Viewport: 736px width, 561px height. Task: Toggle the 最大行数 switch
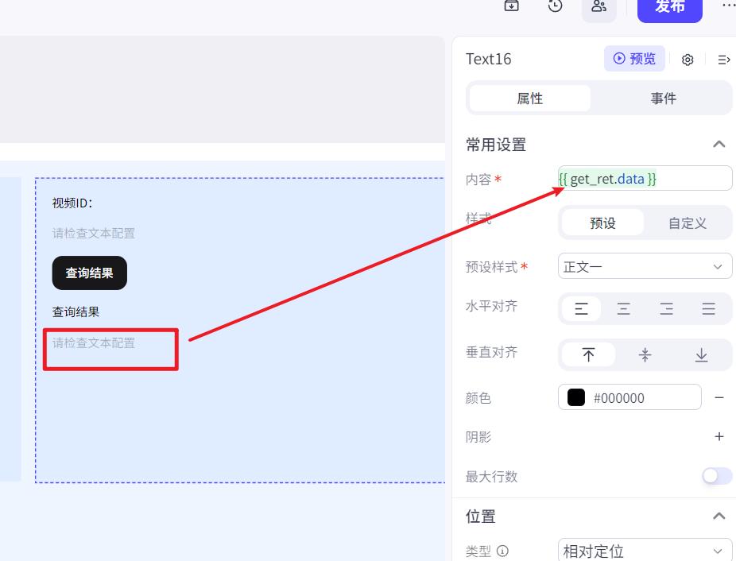pyautogui.click(x=716, y=476)
